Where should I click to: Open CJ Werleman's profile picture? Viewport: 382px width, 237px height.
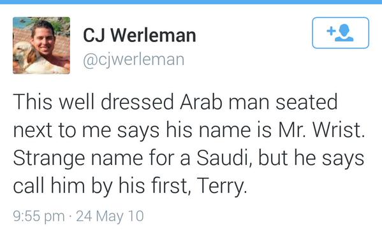(41, 45)
